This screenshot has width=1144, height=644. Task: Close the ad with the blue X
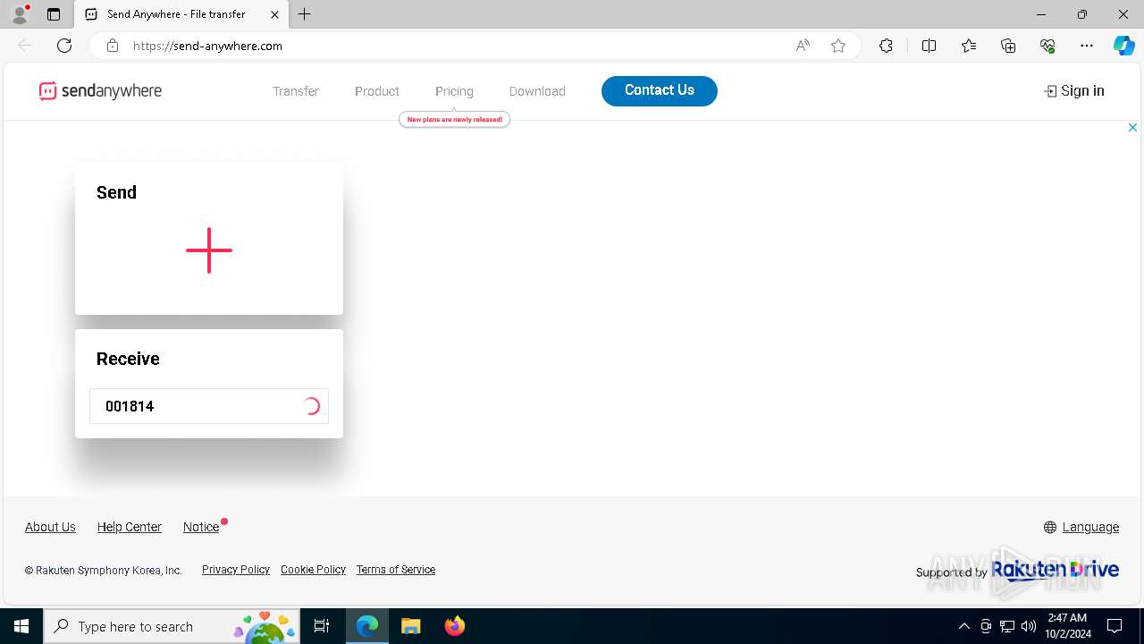click(1132, 128)
